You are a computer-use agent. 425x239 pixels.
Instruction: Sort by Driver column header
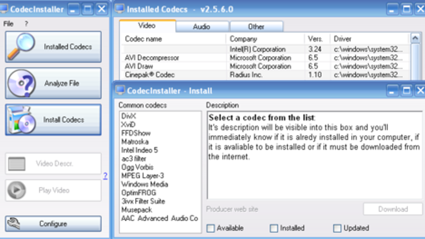point(369,39)
